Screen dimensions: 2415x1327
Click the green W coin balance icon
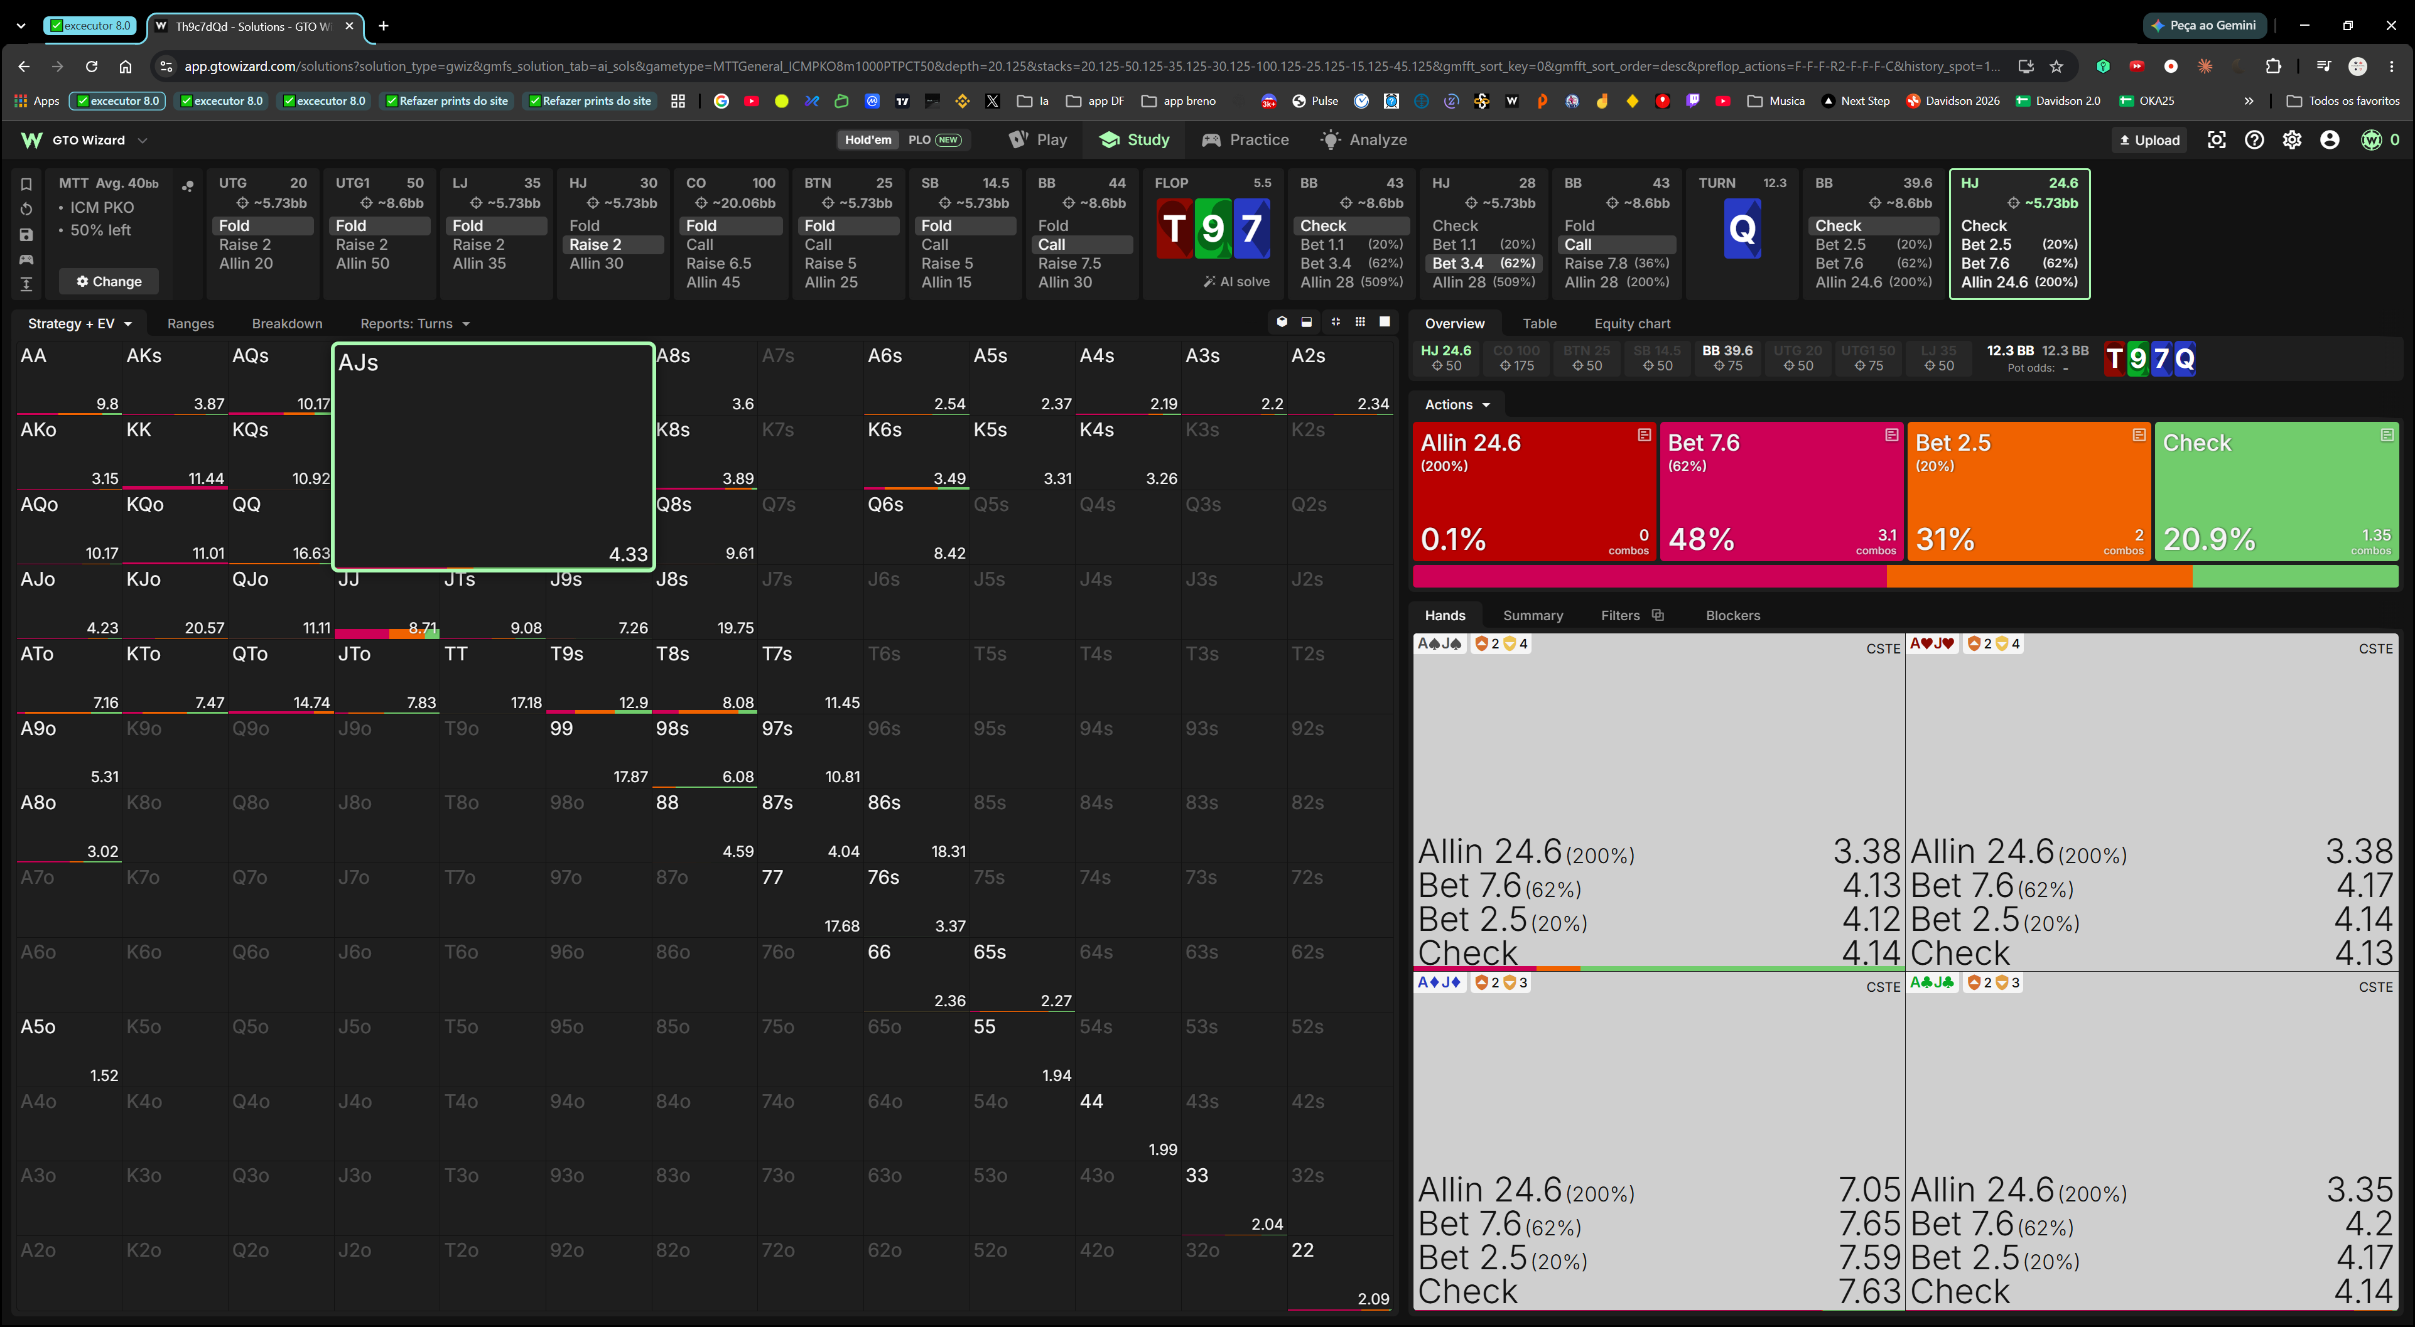tap(2371, 139)
